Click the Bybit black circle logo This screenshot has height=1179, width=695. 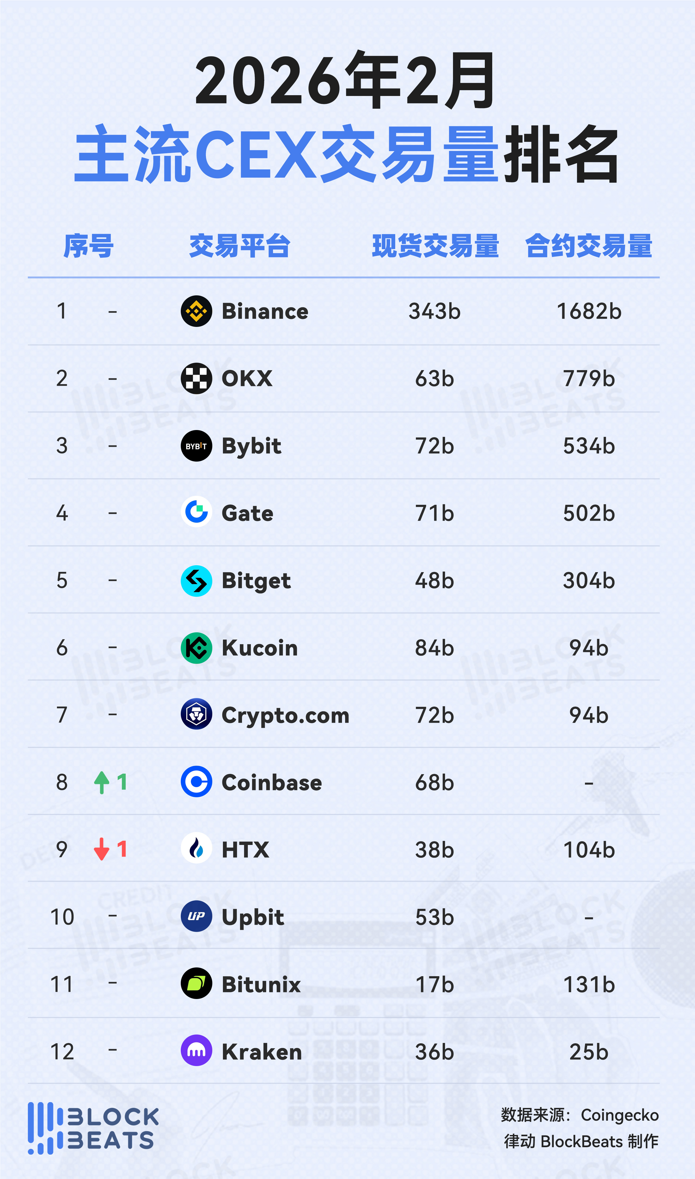(x=196, y=445)
